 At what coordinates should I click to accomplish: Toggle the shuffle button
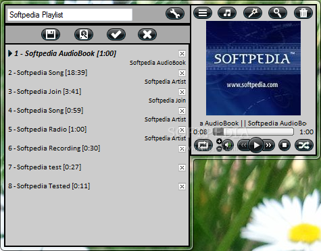(304, 145)
